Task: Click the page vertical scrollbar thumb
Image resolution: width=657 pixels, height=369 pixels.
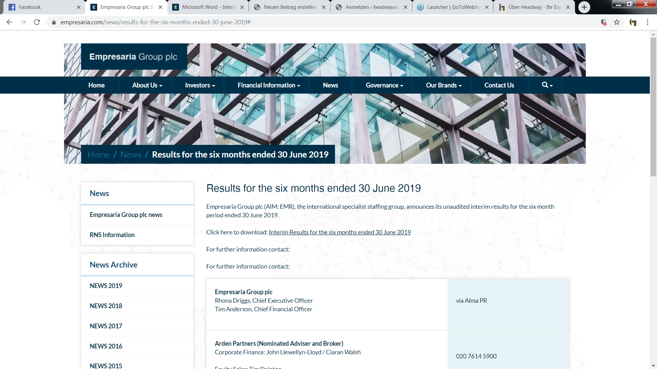Action: click(653, 107)
